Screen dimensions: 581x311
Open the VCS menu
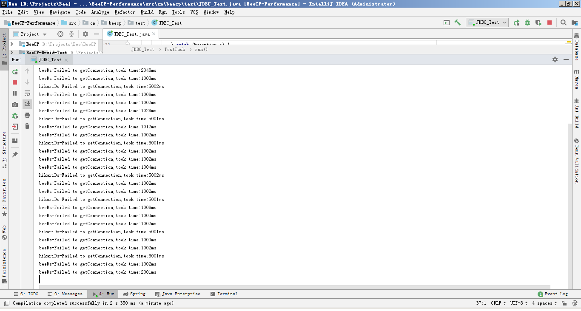tap(194, 12)
